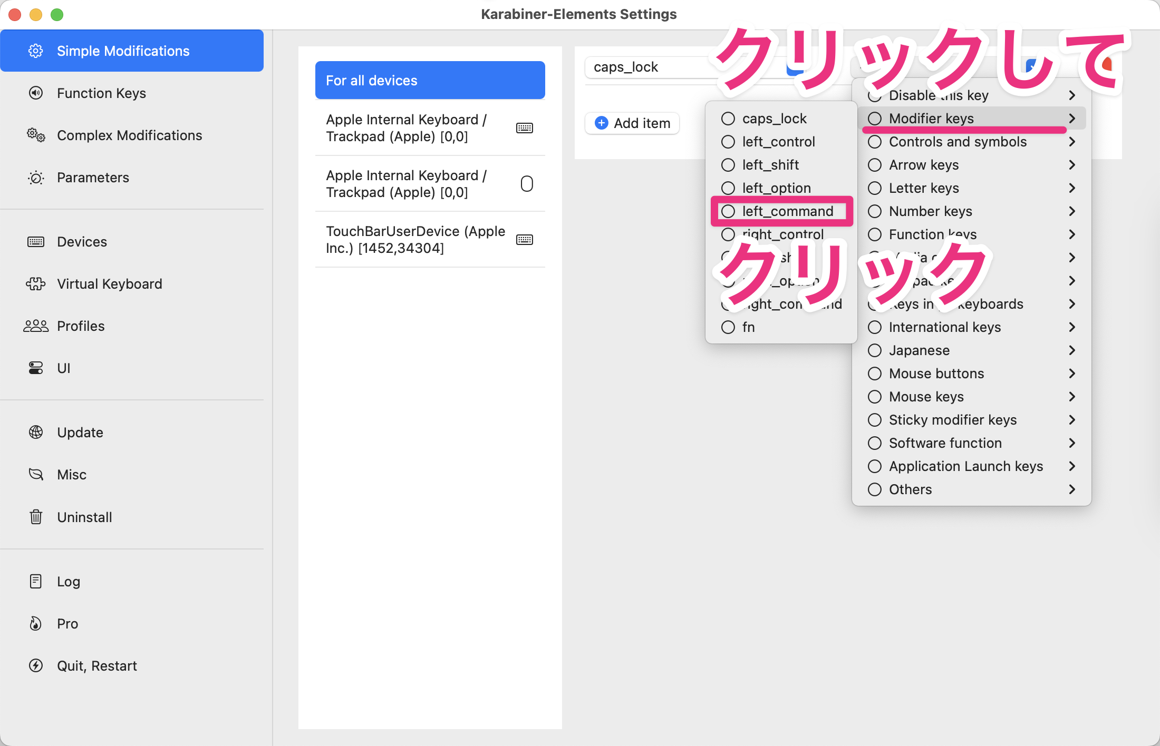Click the Update globe icon
The width and height of the screenshot is (1160, 746).
tap(35, 433)
